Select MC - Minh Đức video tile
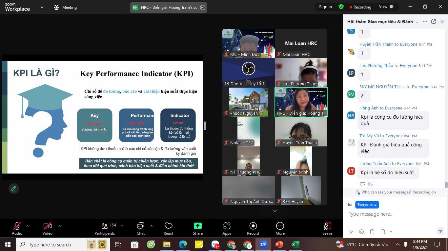The width and height of the screenshot is (448, 251). tap(249, 43)
